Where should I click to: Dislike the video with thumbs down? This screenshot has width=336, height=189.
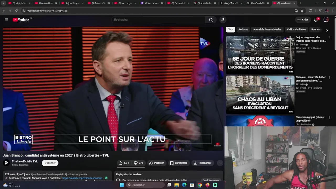click(139, 163)
